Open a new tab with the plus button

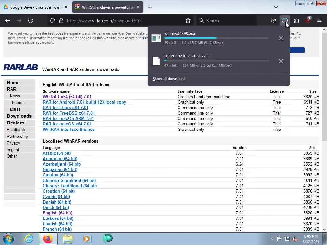[x=150, y=7]
